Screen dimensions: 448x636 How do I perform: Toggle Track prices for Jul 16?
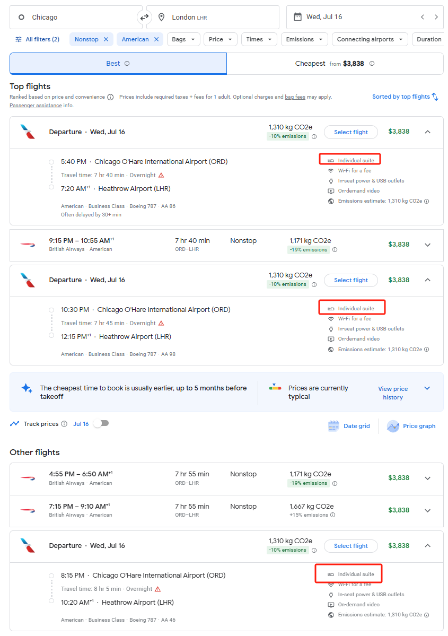(x=101, y=423)
